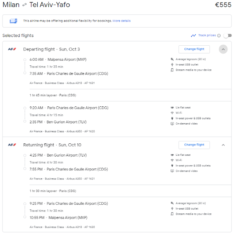The image size is (233, 234).
Task: Click Change flight for the returning flight
Action: click(194, 145)
